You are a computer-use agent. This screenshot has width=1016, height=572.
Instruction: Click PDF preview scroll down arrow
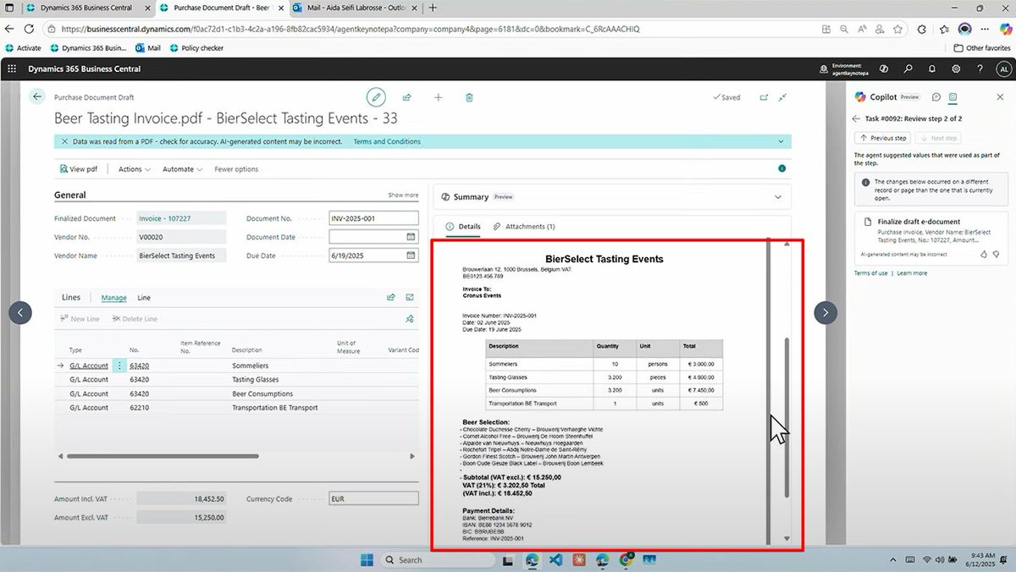point(787,539)
